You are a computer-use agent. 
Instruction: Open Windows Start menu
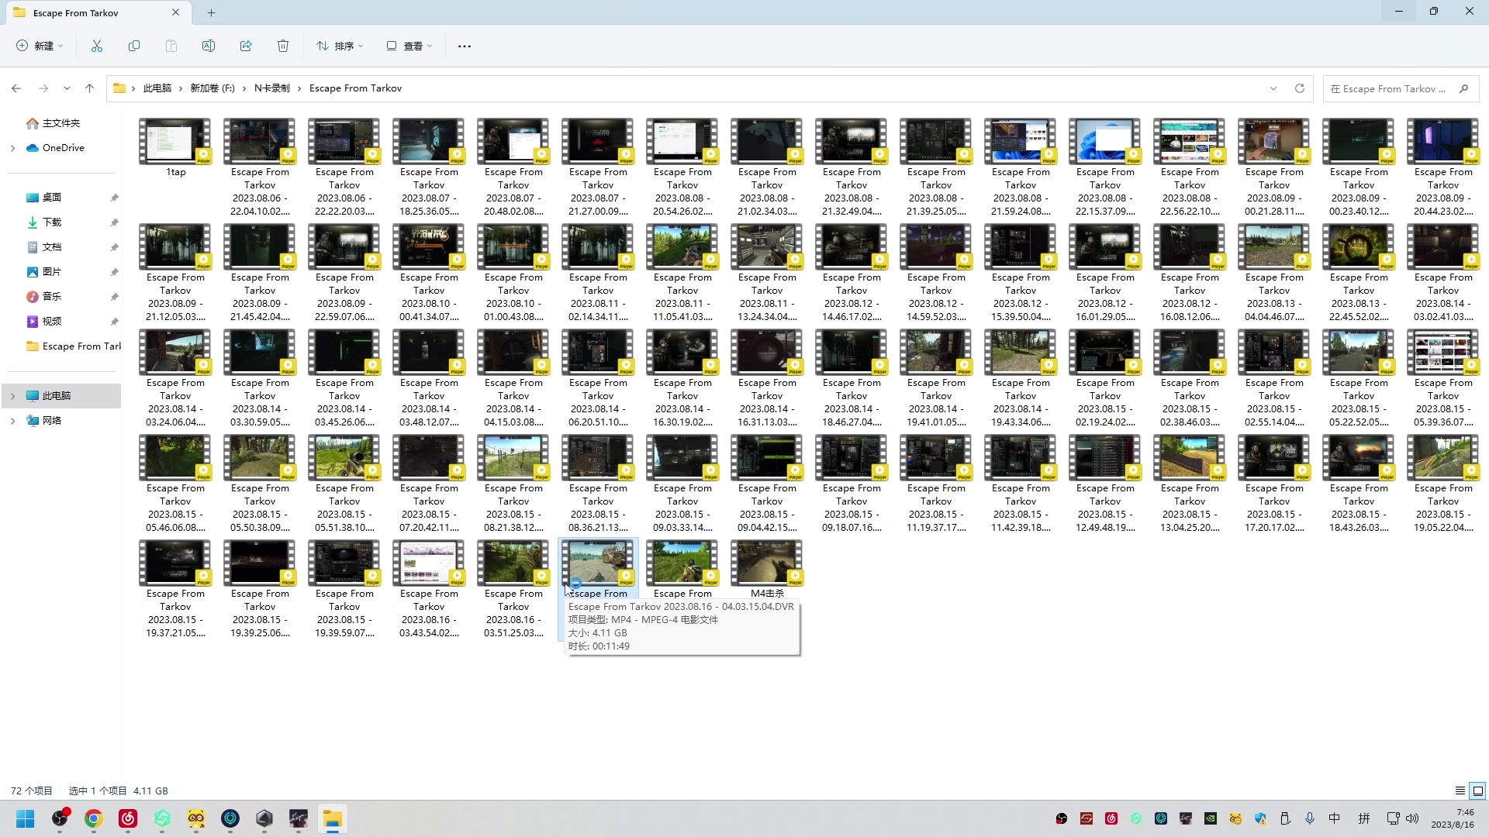pos(26,818)
